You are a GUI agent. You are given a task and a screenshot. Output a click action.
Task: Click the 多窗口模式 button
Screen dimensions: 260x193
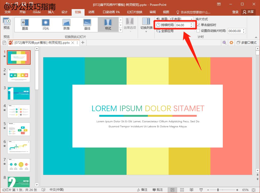coord(246,43)
